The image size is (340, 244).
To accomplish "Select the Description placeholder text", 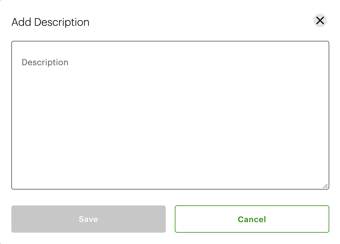I will [x=45, y=62].
